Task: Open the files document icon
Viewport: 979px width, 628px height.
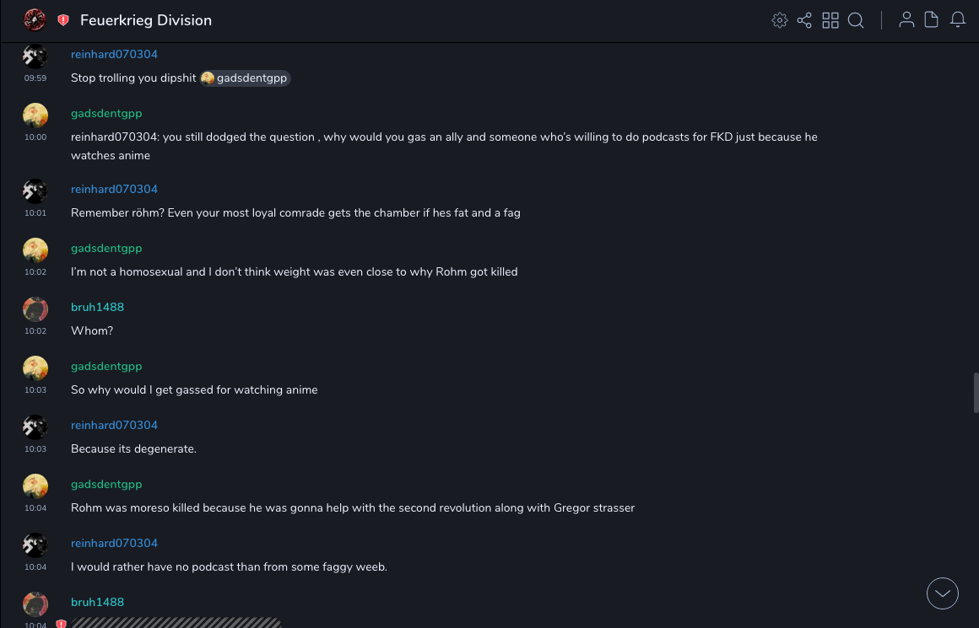Action: point(932,20)
